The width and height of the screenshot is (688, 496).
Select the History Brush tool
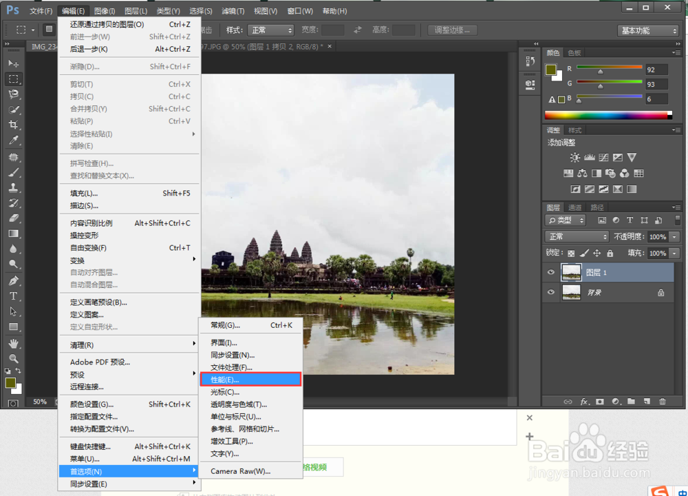[x=14, y=203]
